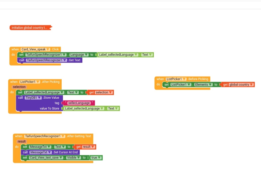Click the 'sellecLanguage' text string block
Viewport: 261px width, 195px height.
pos(79,103)
